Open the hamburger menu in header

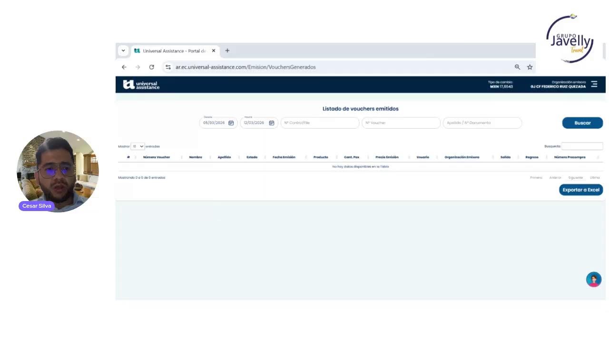coord(594,84)
